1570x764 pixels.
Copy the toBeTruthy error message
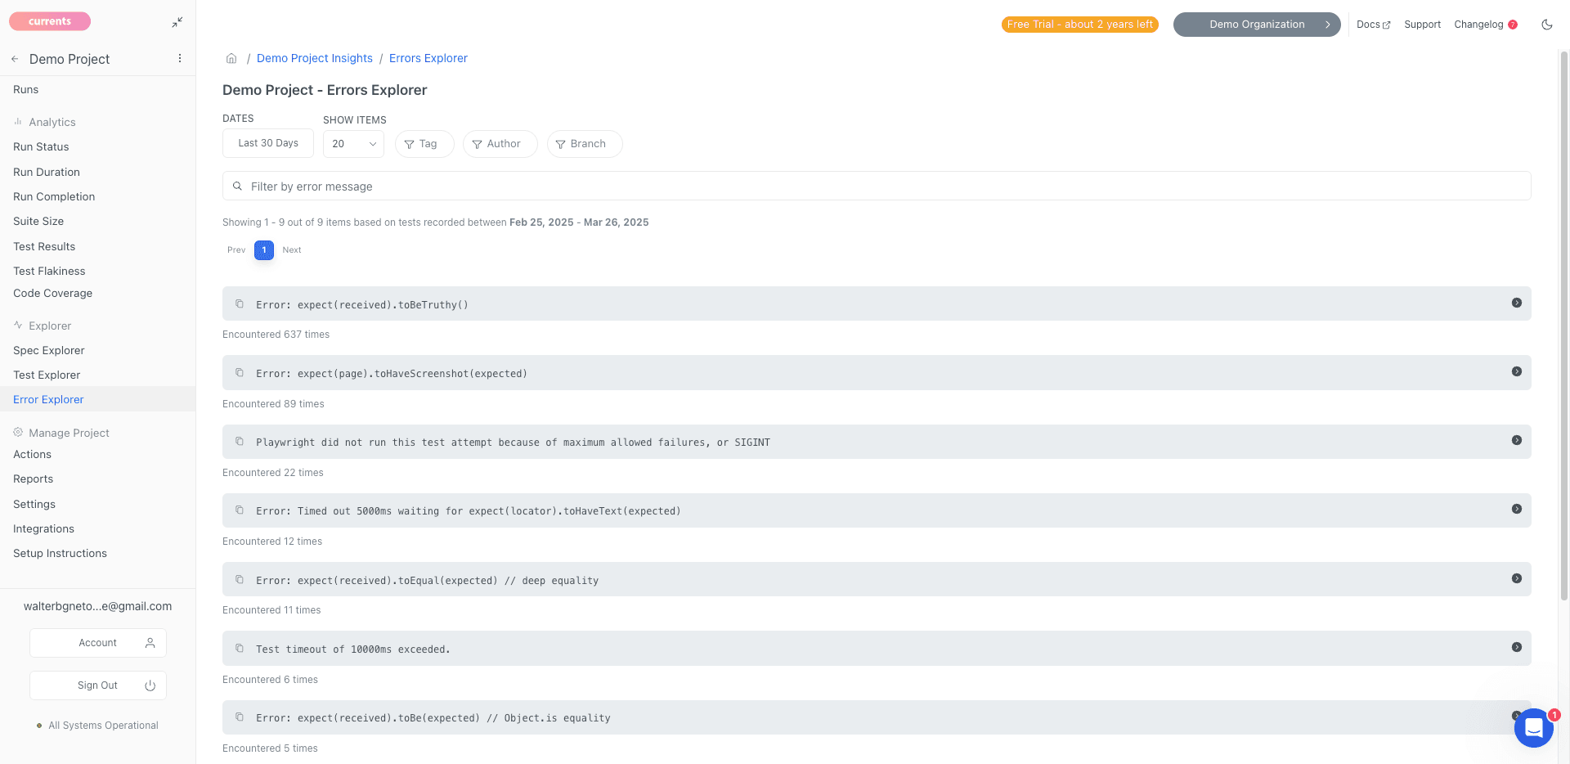240,303
